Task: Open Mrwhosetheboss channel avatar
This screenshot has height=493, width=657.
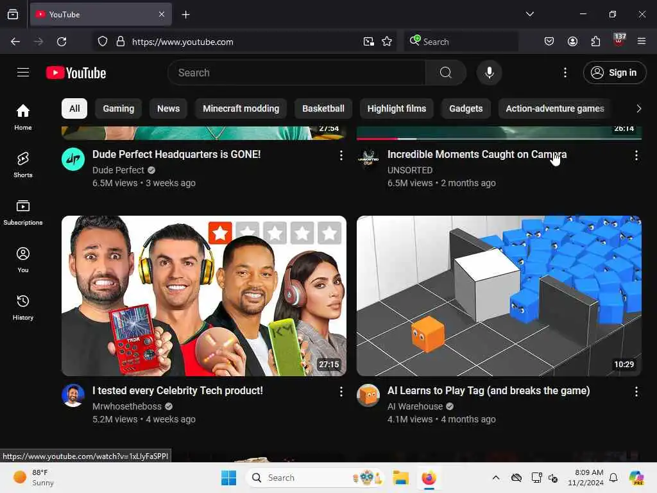Action: [x=73, y=395]
